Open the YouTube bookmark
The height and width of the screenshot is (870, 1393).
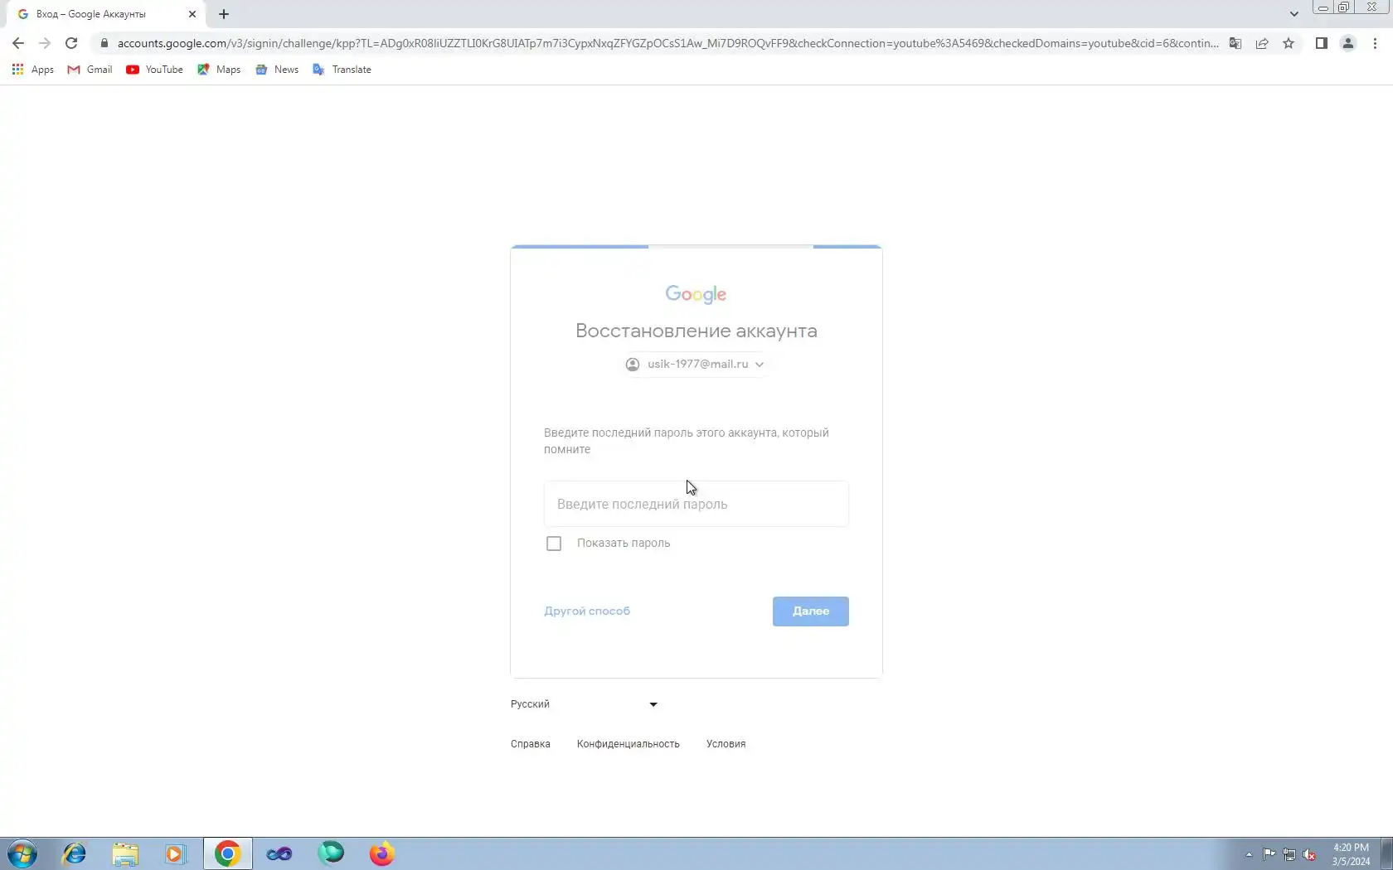pyautogui.click(x=155, y=70)
